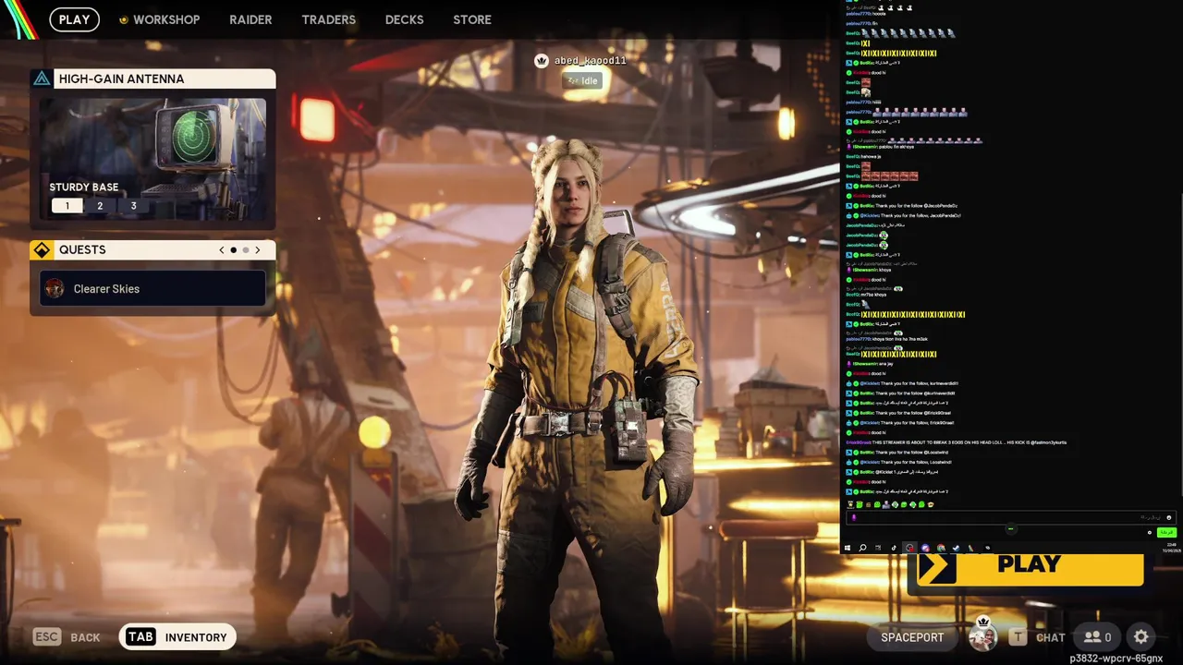
Task: Open the Clearer Skies quest
Action: [152, 289]
